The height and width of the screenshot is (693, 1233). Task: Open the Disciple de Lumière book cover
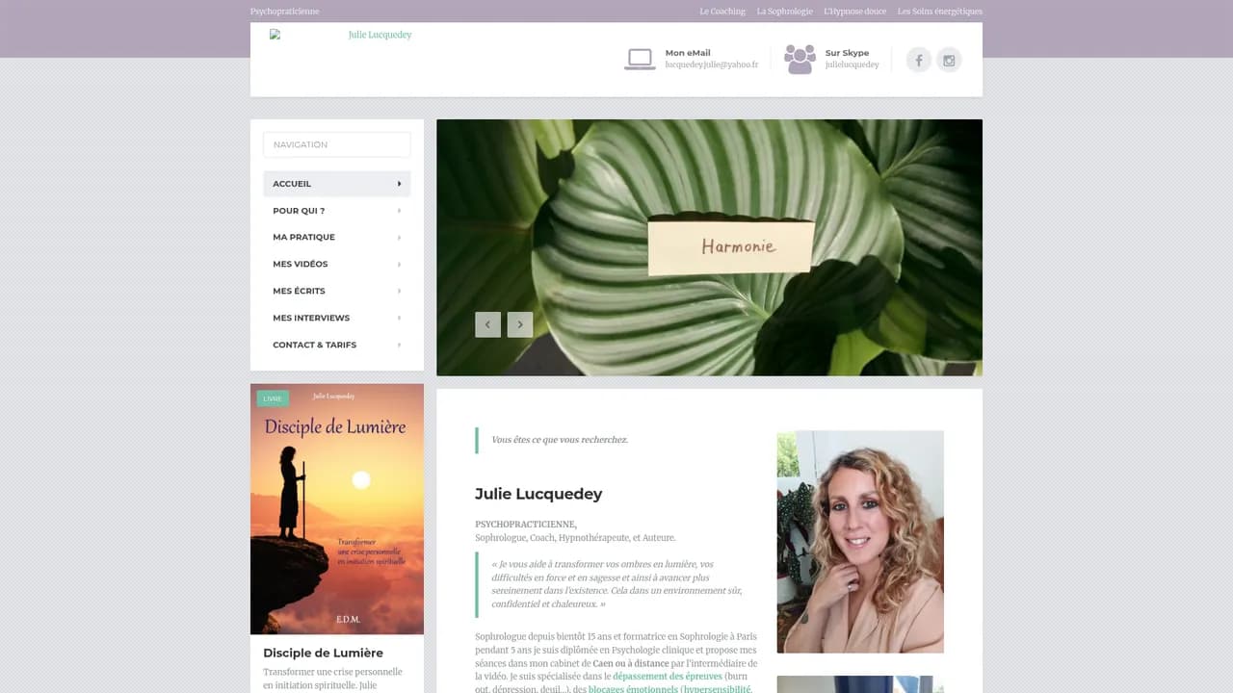[337, 509]
